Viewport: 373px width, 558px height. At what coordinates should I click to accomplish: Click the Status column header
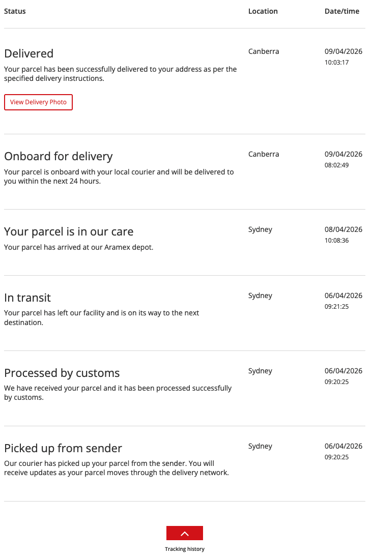pos(15,11)
